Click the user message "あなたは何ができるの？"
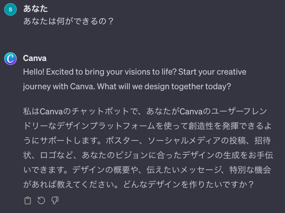Screen dimensions: 285x213 (x=68, y=21)
